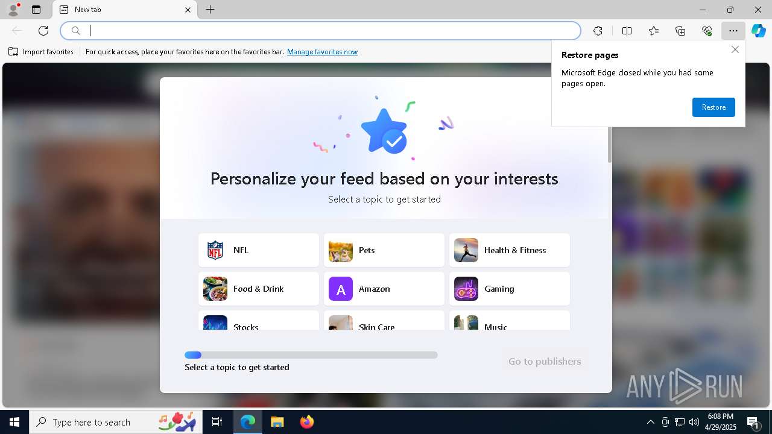Select the New tab tab
The image size is (772, 434).
click(125, 10)
